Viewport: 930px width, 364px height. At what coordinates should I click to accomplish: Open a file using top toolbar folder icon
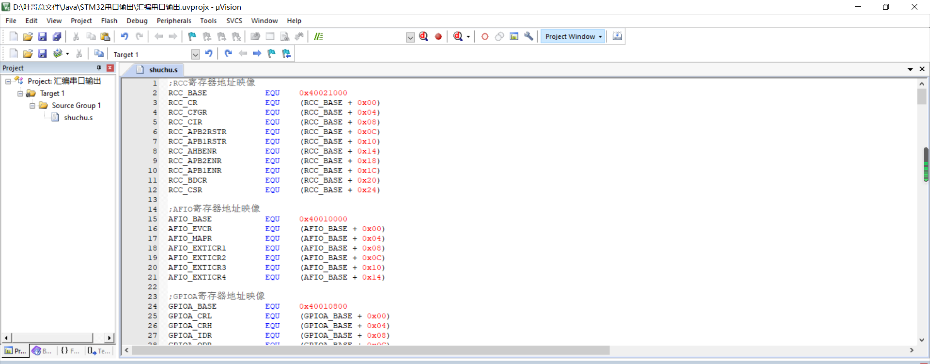pyautogui.click(x=28, y=36)
